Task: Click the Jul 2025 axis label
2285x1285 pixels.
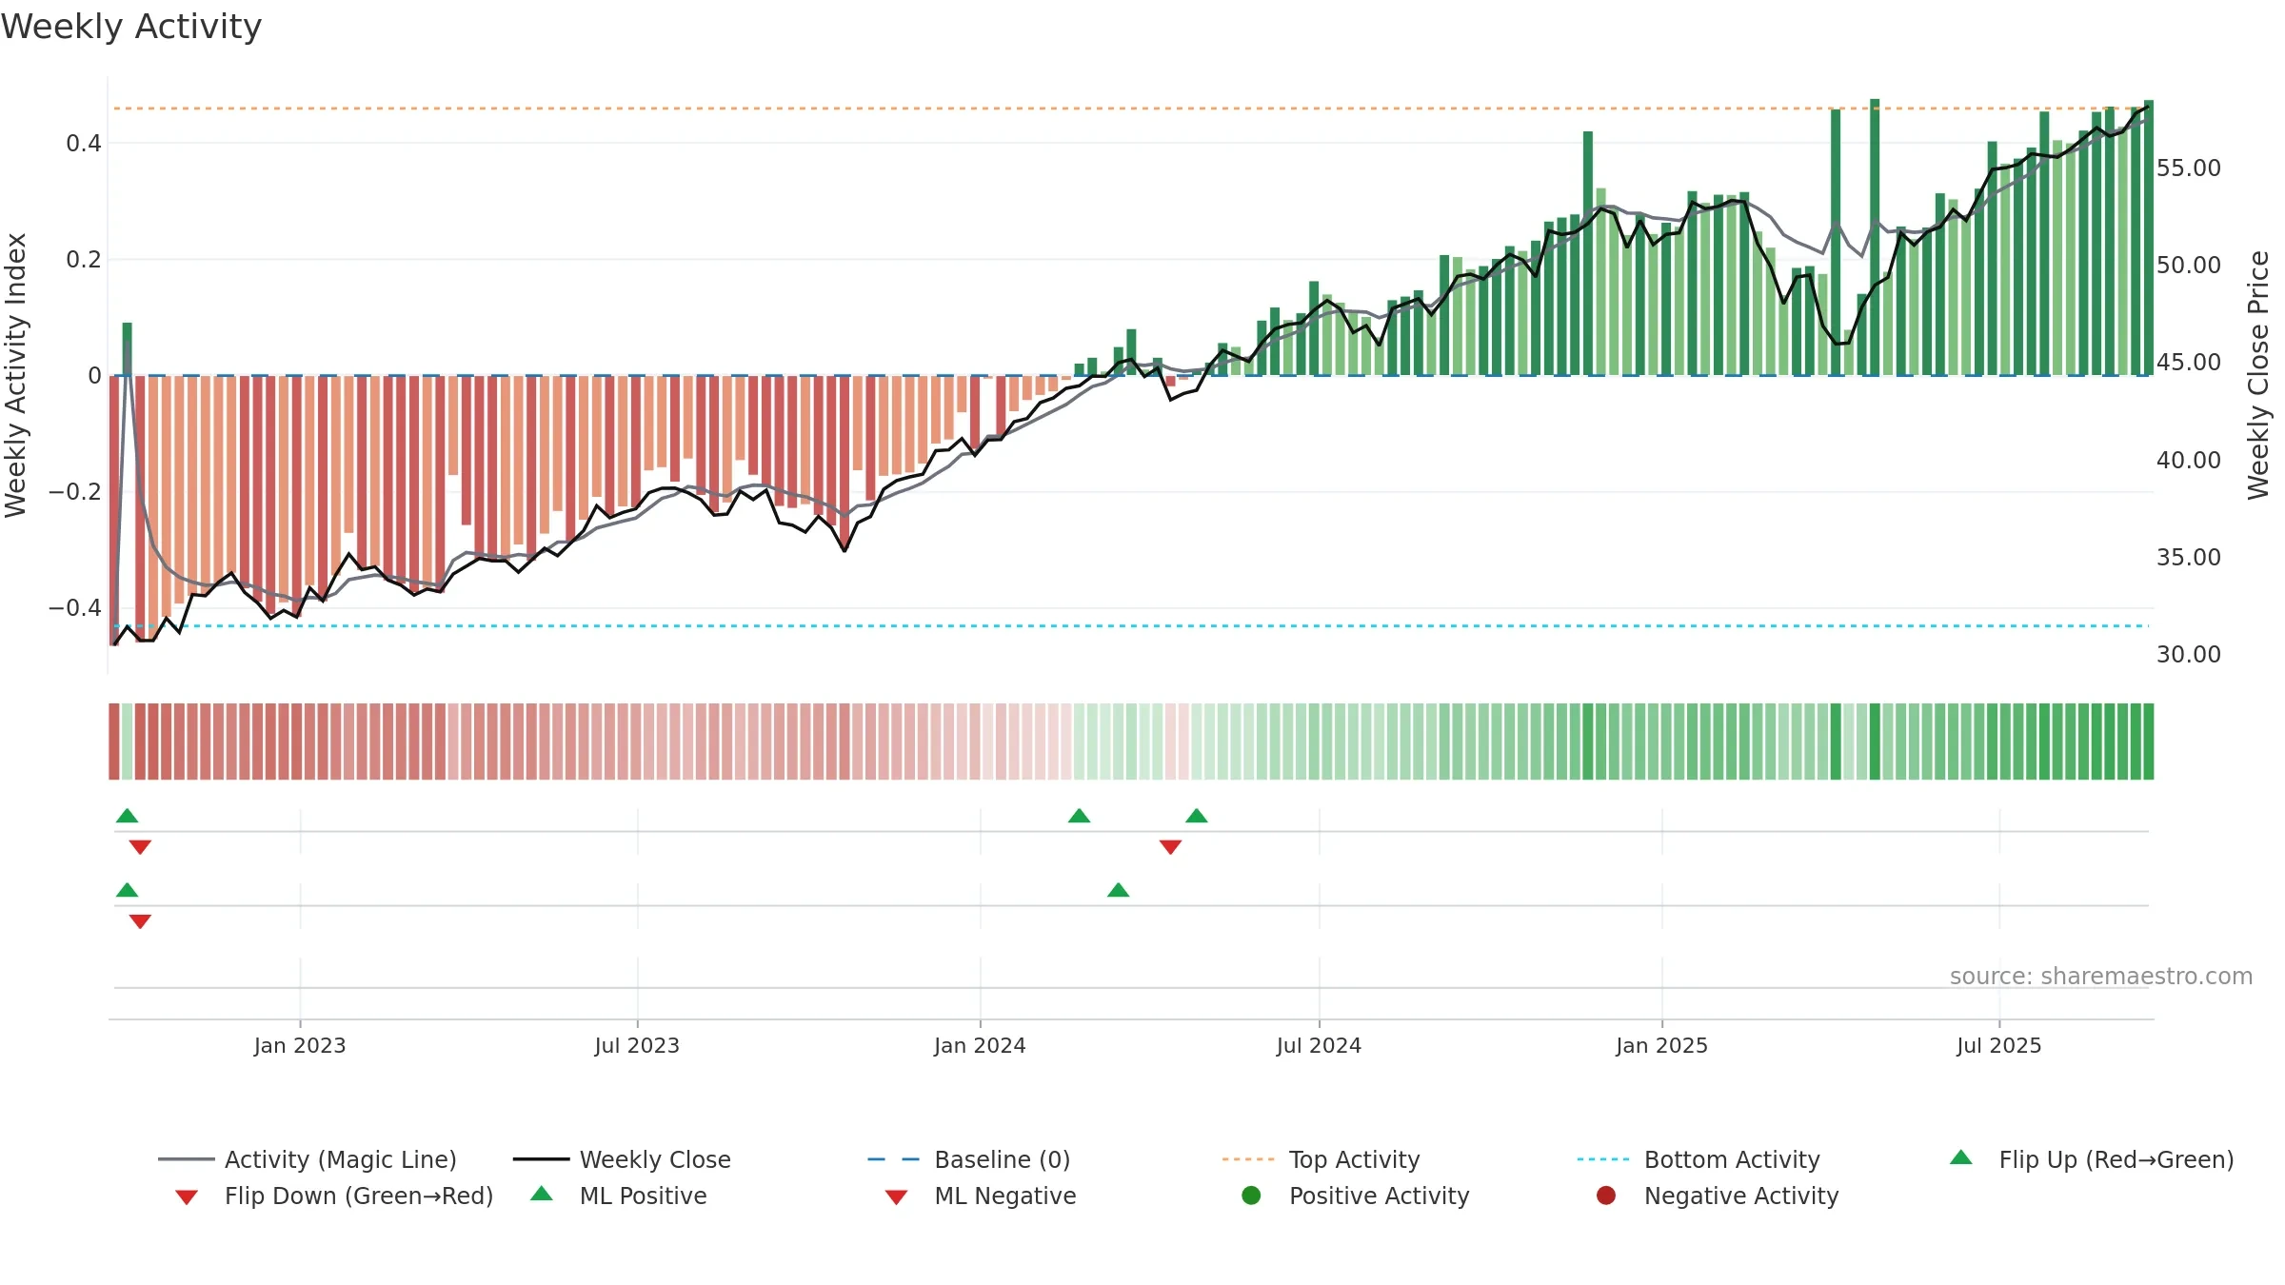Action: (x=1999, y=1046)
